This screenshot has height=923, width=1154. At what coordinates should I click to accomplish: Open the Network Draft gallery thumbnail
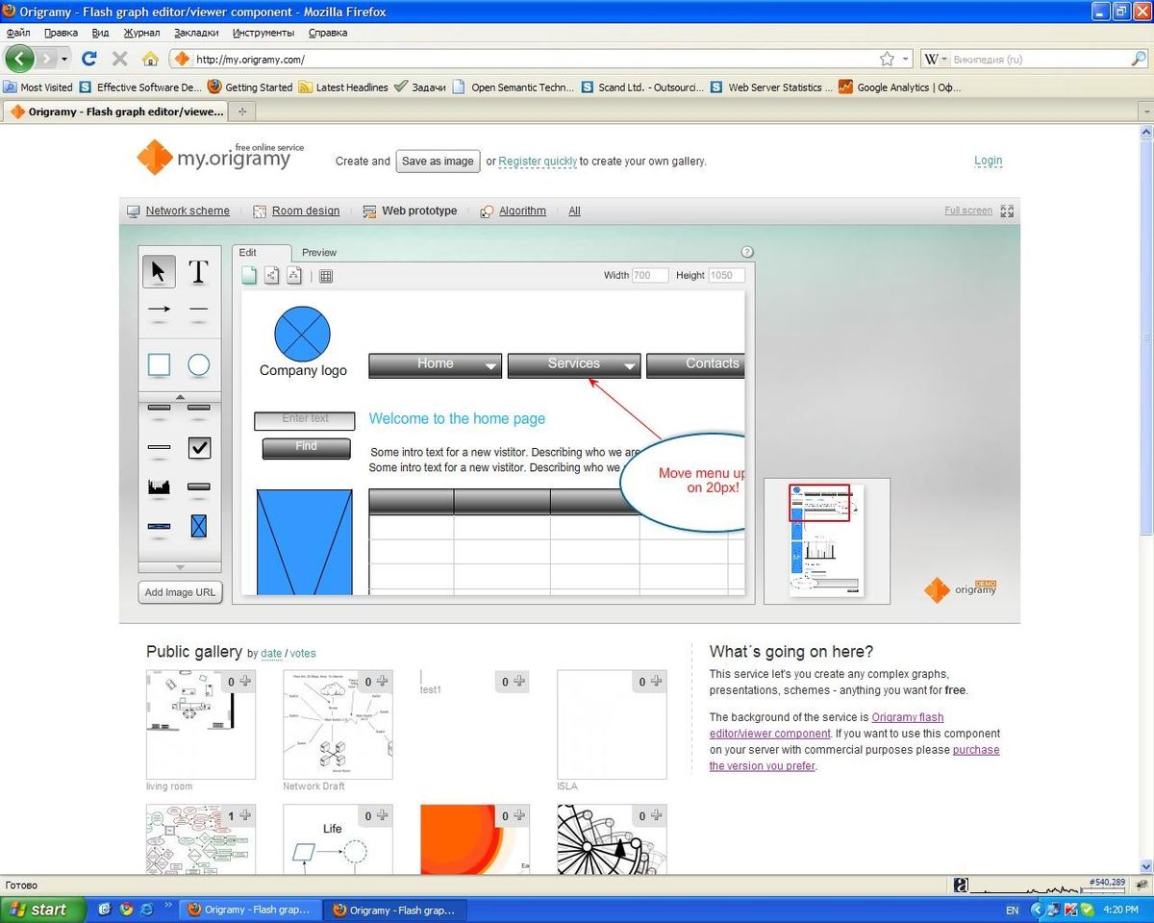[337, 723]
